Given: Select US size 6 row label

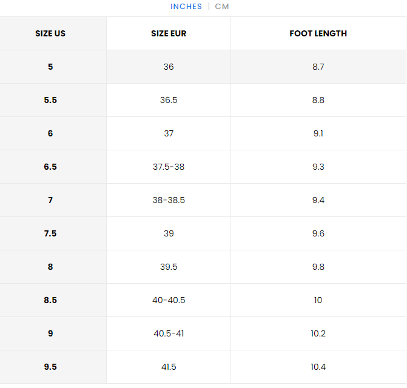Looking at the screenshot, I should point(50,133).
